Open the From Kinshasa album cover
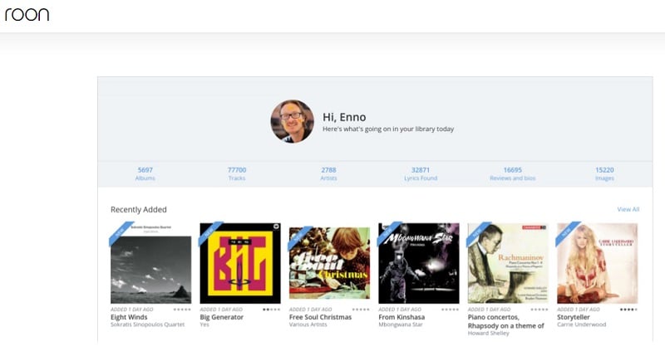Image resolution: width=665 pixels, height=356 pixels. tap(418, 262)
